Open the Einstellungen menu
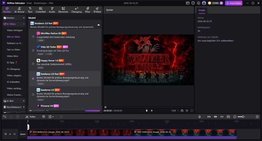This screenshot has height=141, width=262. [x=40, y=3]
